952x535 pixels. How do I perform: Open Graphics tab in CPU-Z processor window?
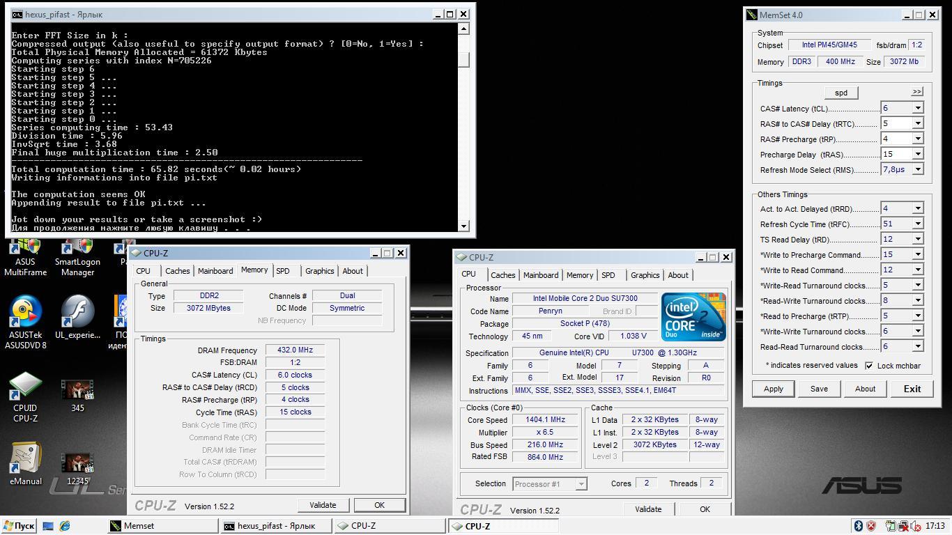click(645, 275)
